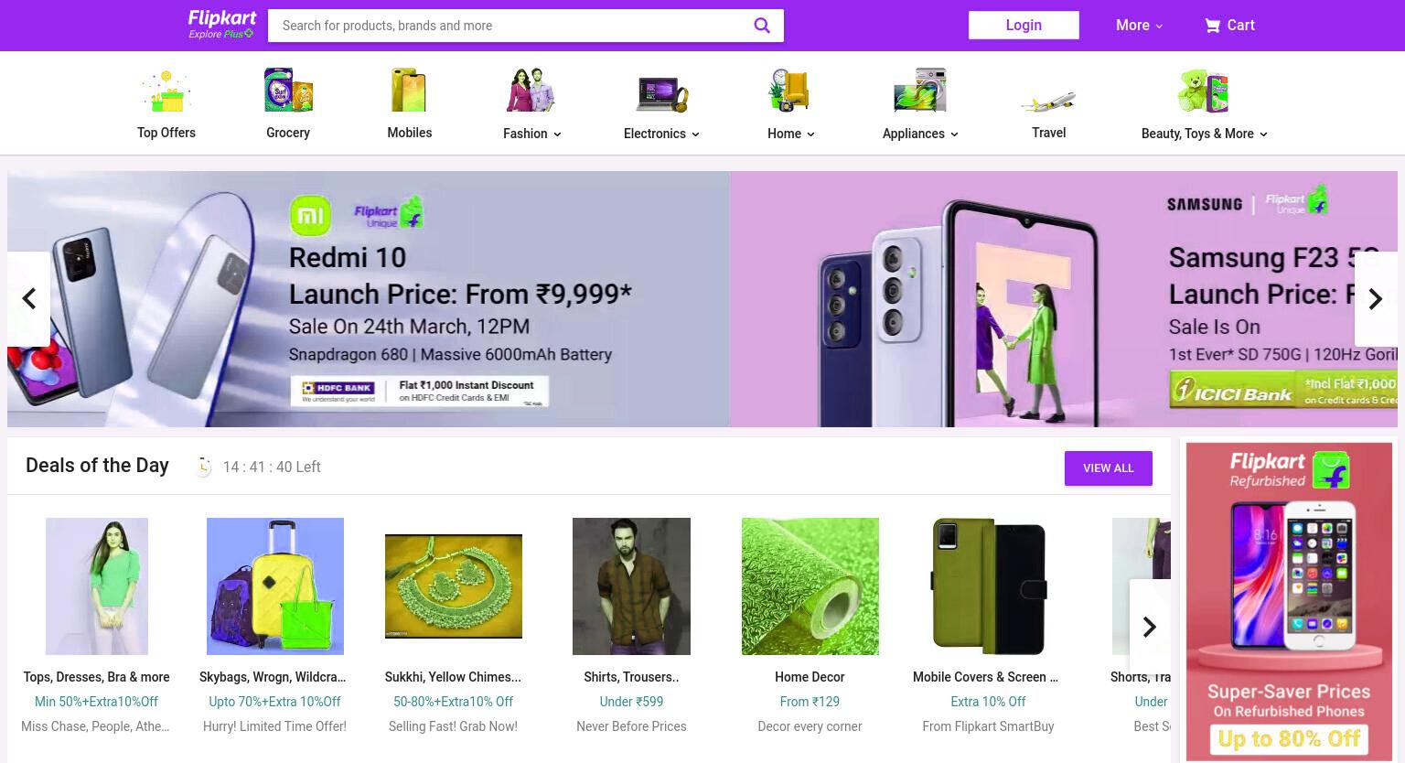Click the Appliances category icon

coord(920,91)
